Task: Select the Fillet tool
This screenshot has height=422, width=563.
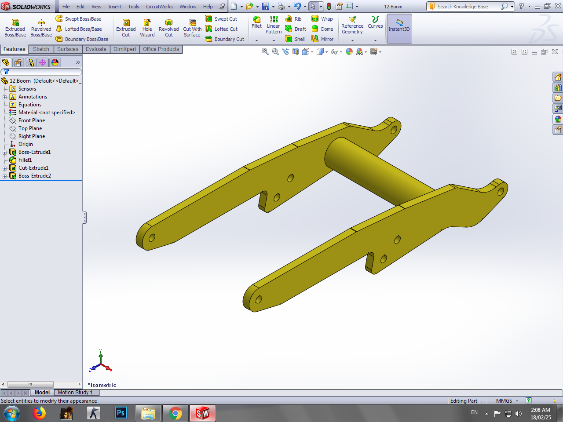Action: click(256, 22)
